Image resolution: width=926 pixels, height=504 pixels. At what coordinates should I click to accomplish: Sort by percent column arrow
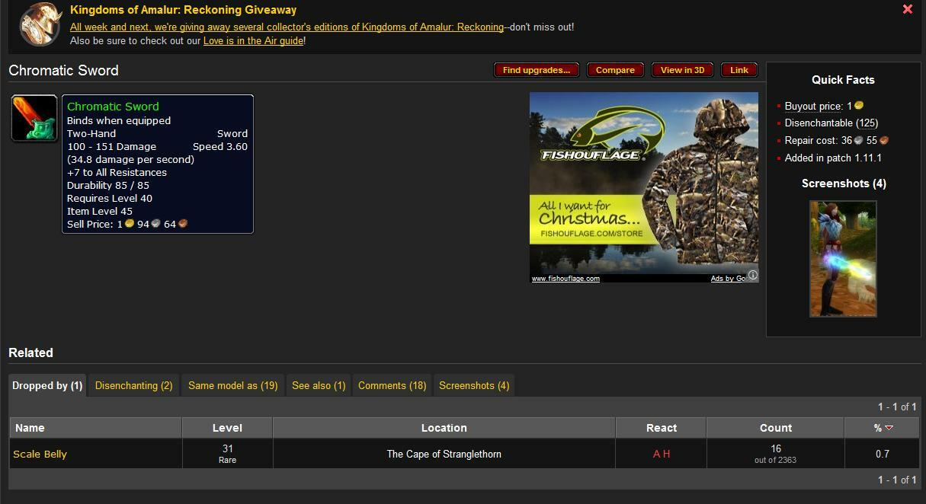889,428
